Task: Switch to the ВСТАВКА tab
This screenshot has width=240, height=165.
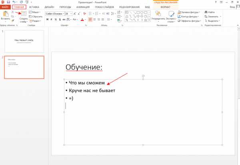Action: [x=34, y=7]
